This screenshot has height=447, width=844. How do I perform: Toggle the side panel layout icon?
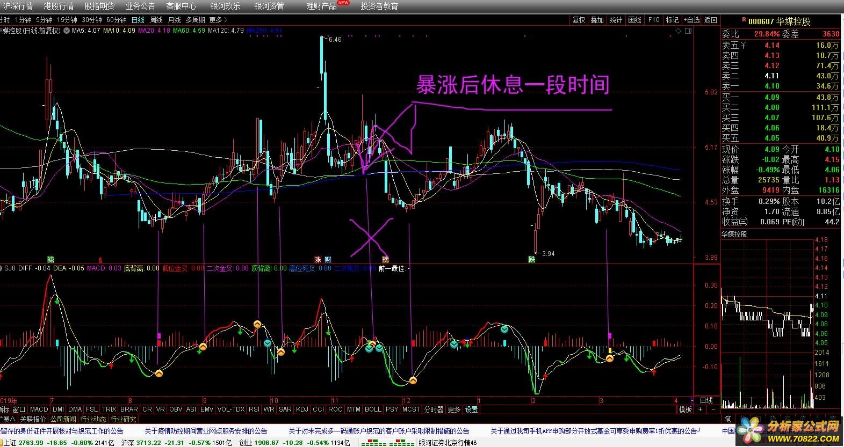click(x=688, y=31)
